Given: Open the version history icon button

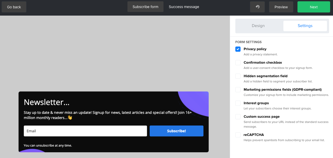Looking at the screenshot, I should pos(257,7).
